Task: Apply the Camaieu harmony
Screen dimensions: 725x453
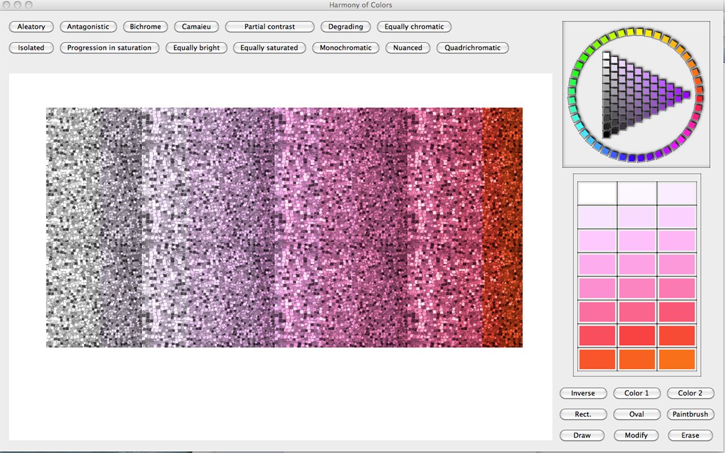Action: 197,27
